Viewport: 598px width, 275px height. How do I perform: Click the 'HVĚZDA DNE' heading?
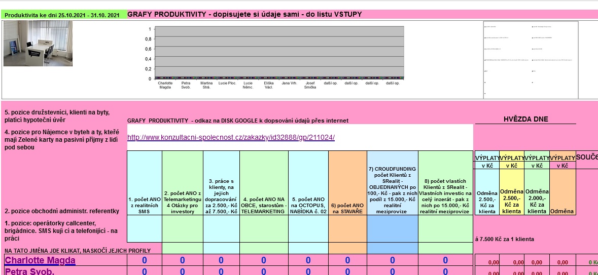(525, 120)
